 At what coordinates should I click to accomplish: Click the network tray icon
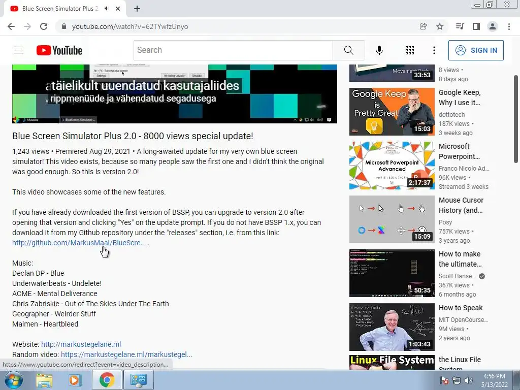pos(457,380)
